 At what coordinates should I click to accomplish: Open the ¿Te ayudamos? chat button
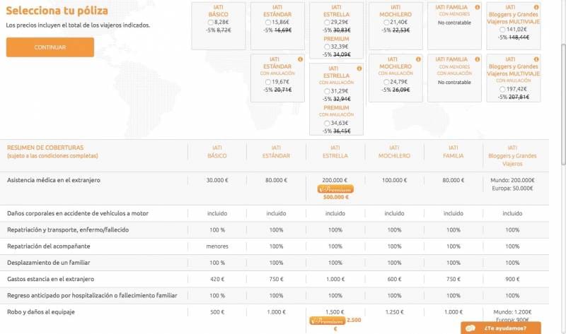(x=501, y=328)
